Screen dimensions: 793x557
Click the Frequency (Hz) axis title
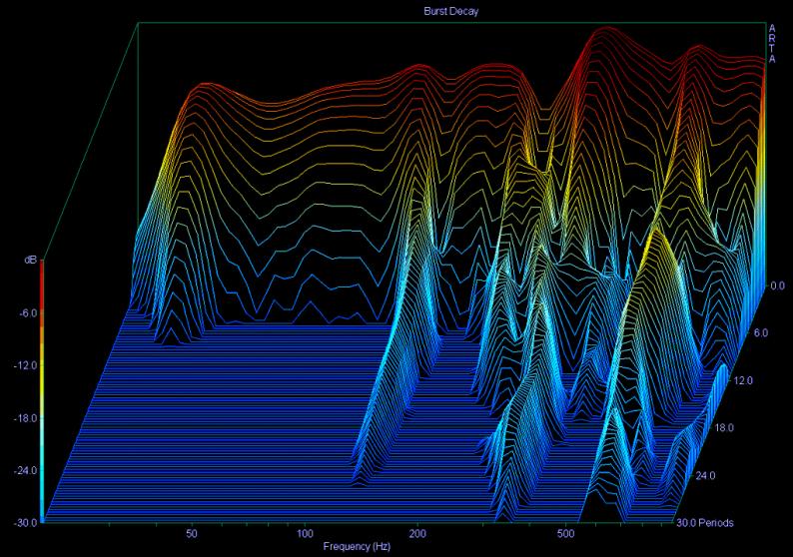coord(358,548)
